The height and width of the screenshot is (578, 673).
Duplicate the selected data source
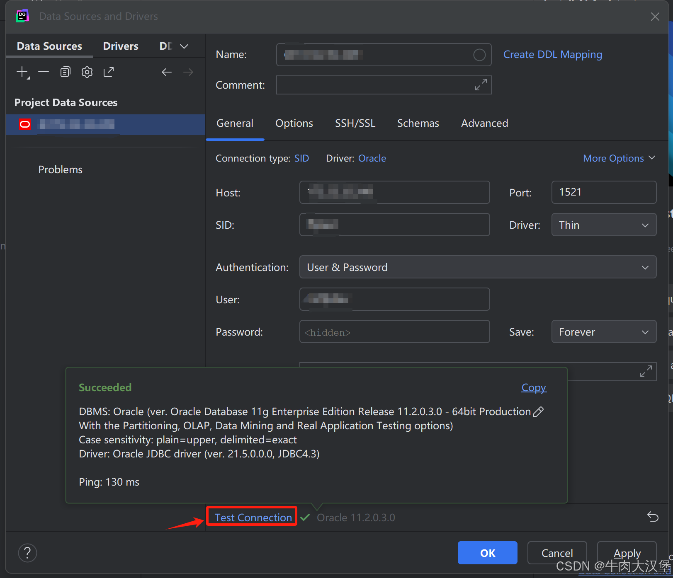click(65, 72)
